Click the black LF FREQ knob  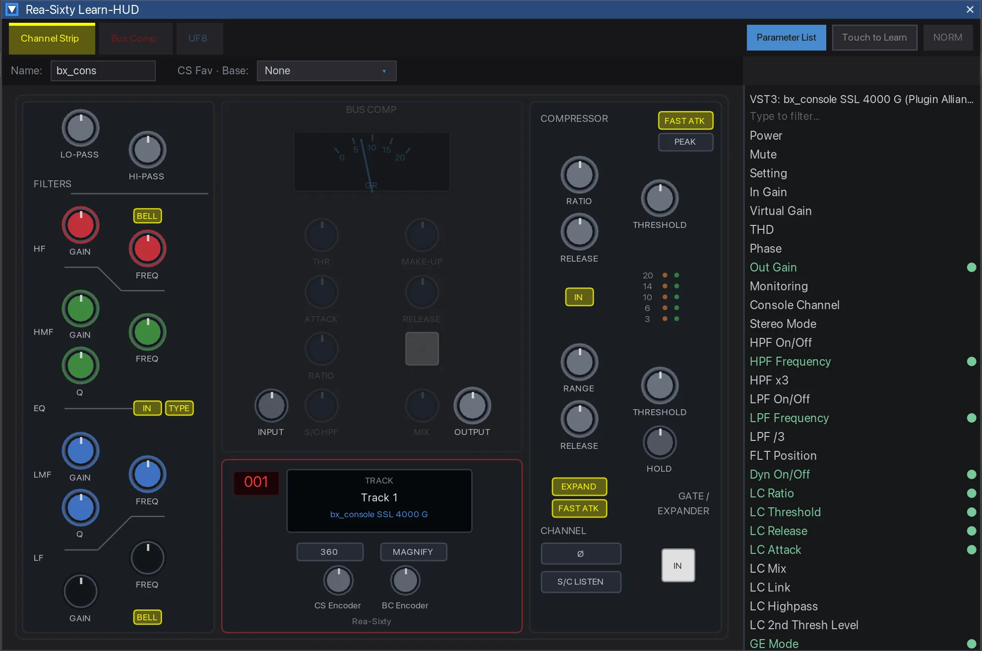[x=147, y=558]
